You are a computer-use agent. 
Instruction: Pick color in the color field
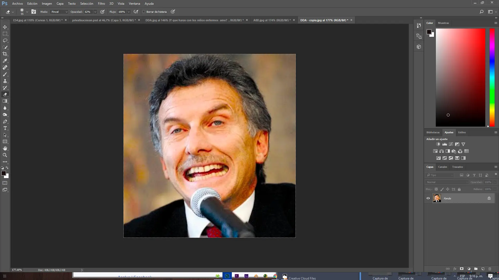(460, 77)
